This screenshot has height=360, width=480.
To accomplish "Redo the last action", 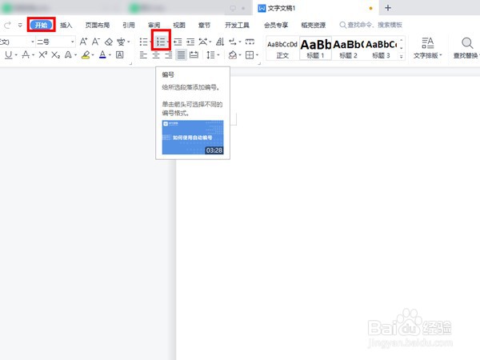I will [x=7, y=25].
